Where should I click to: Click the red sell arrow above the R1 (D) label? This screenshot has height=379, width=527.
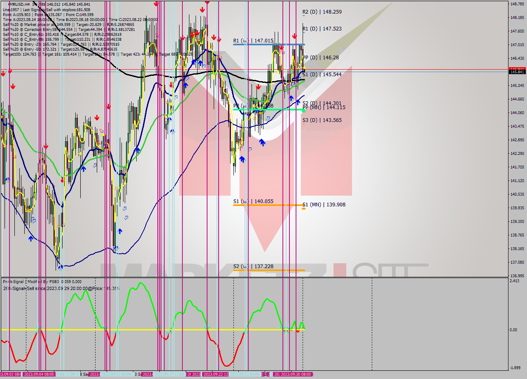coord(294,35)
